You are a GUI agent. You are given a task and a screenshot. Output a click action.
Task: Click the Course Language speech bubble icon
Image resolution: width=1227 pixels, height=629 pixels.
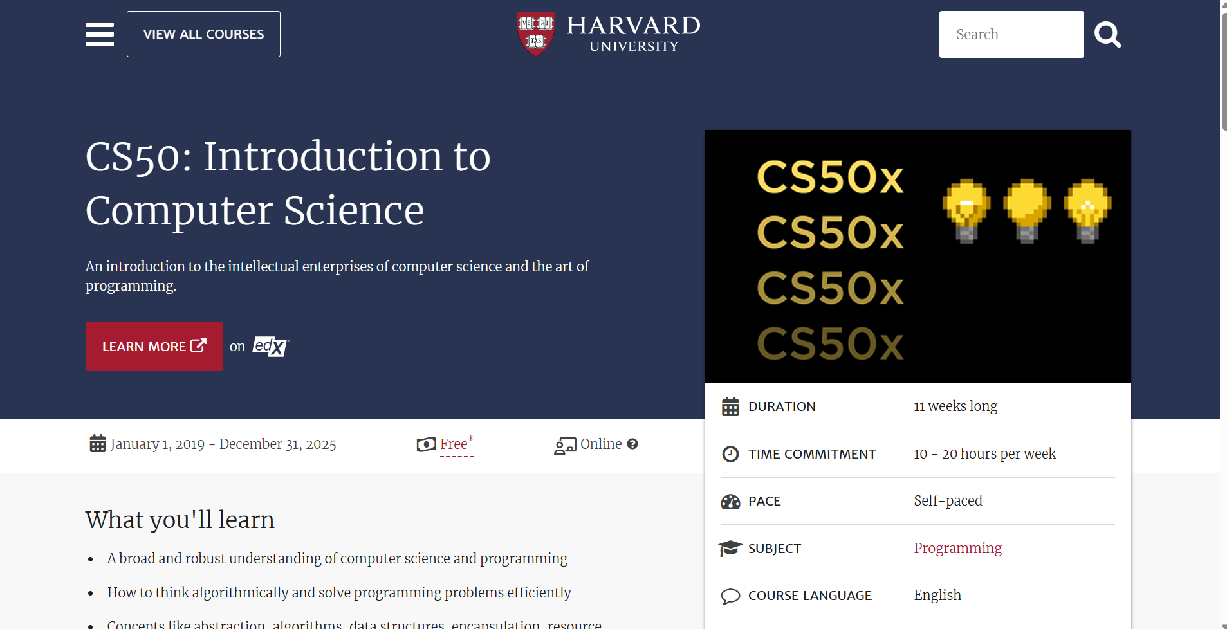pos(731,596)
